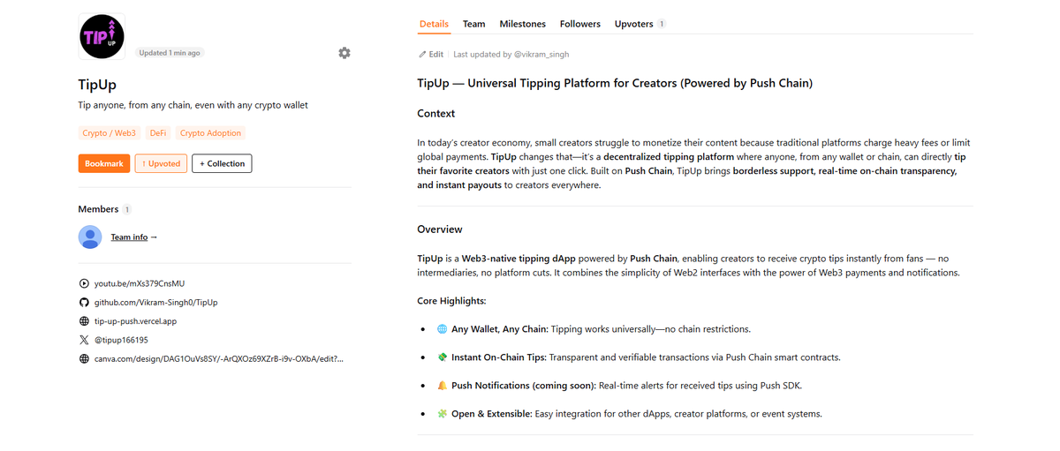Screen dimensions: 1060x451
Task: Open the github.com/Vikram-Singh0/TipUp link
Action: point(156,303)
